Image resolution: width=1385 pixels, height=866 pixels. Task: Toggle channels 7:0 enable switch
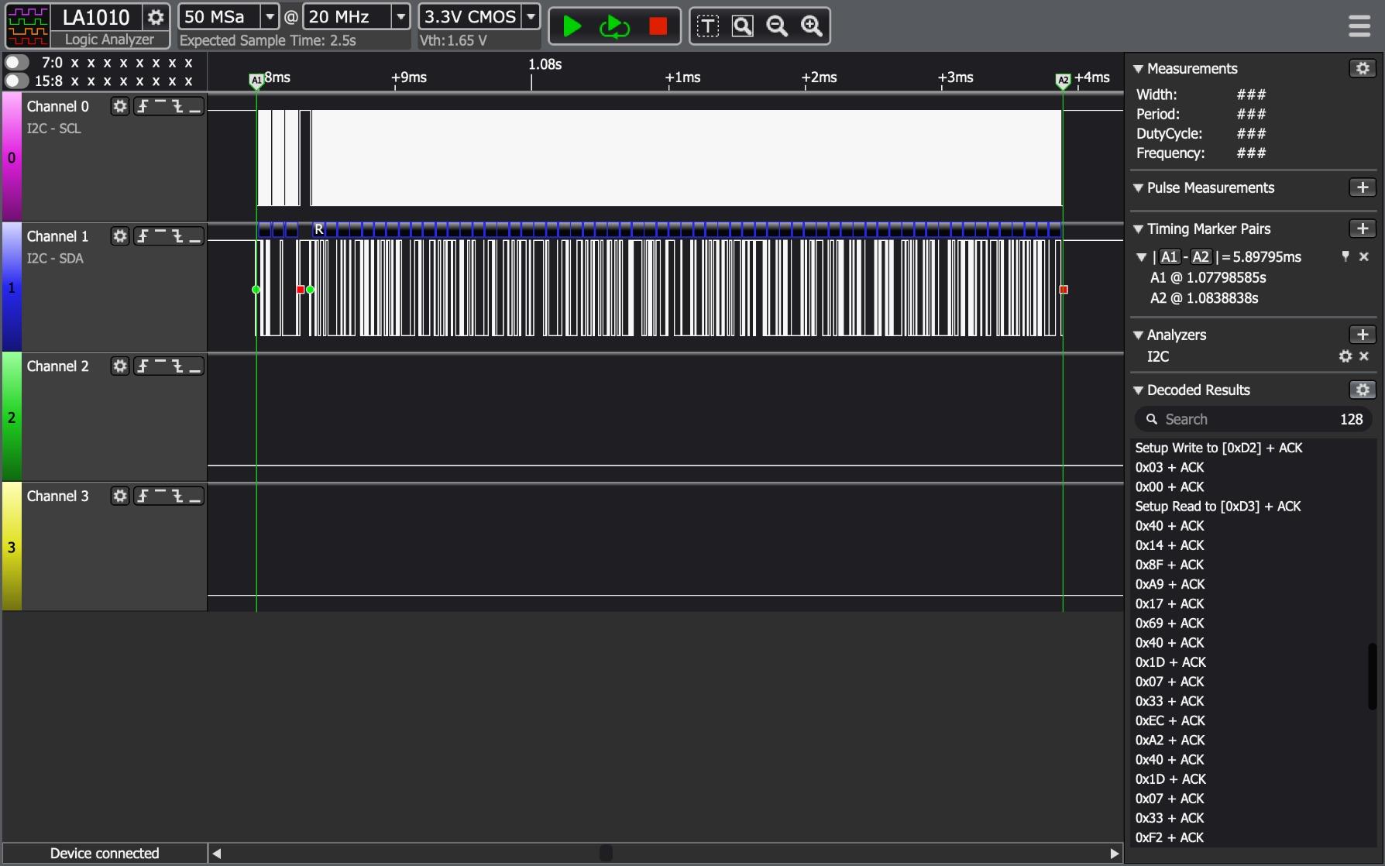(x=17, y=62)
